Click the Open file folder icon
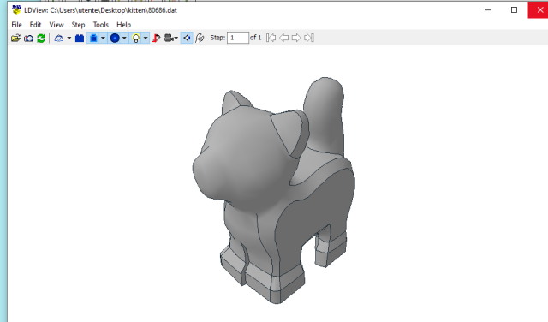The image size is (548, 322). click(15, 38)
